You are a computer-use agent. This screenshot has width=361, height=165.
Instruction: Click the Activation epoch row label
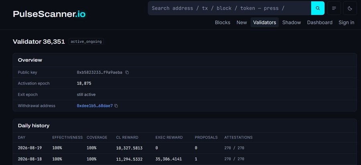click(34, 84)
